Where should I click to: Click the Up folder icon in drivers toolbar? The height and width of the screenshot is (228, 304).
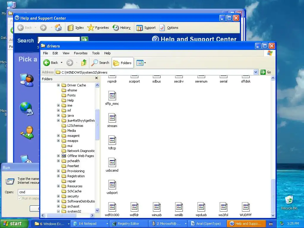[84, 63]
